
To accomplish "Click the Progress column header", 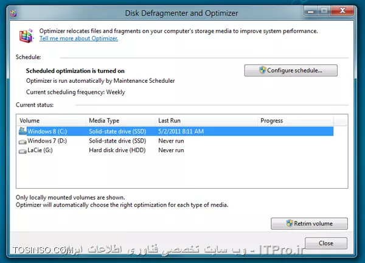I will coord(296,121).
